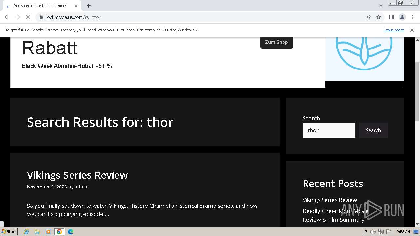Share this page icon

[368, 17]
